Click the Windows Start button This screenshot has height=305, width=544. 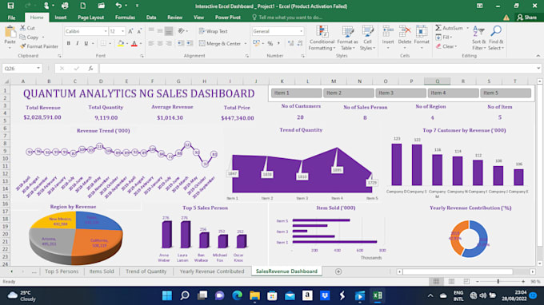point(167,295)
